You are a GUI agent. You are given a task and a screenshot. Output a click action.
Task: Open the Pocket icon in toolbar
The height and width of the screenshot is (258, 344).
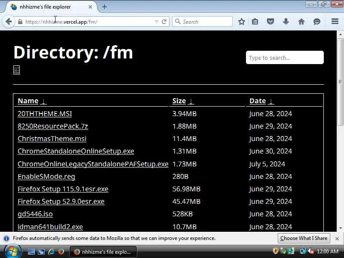[x=270, y=21]
